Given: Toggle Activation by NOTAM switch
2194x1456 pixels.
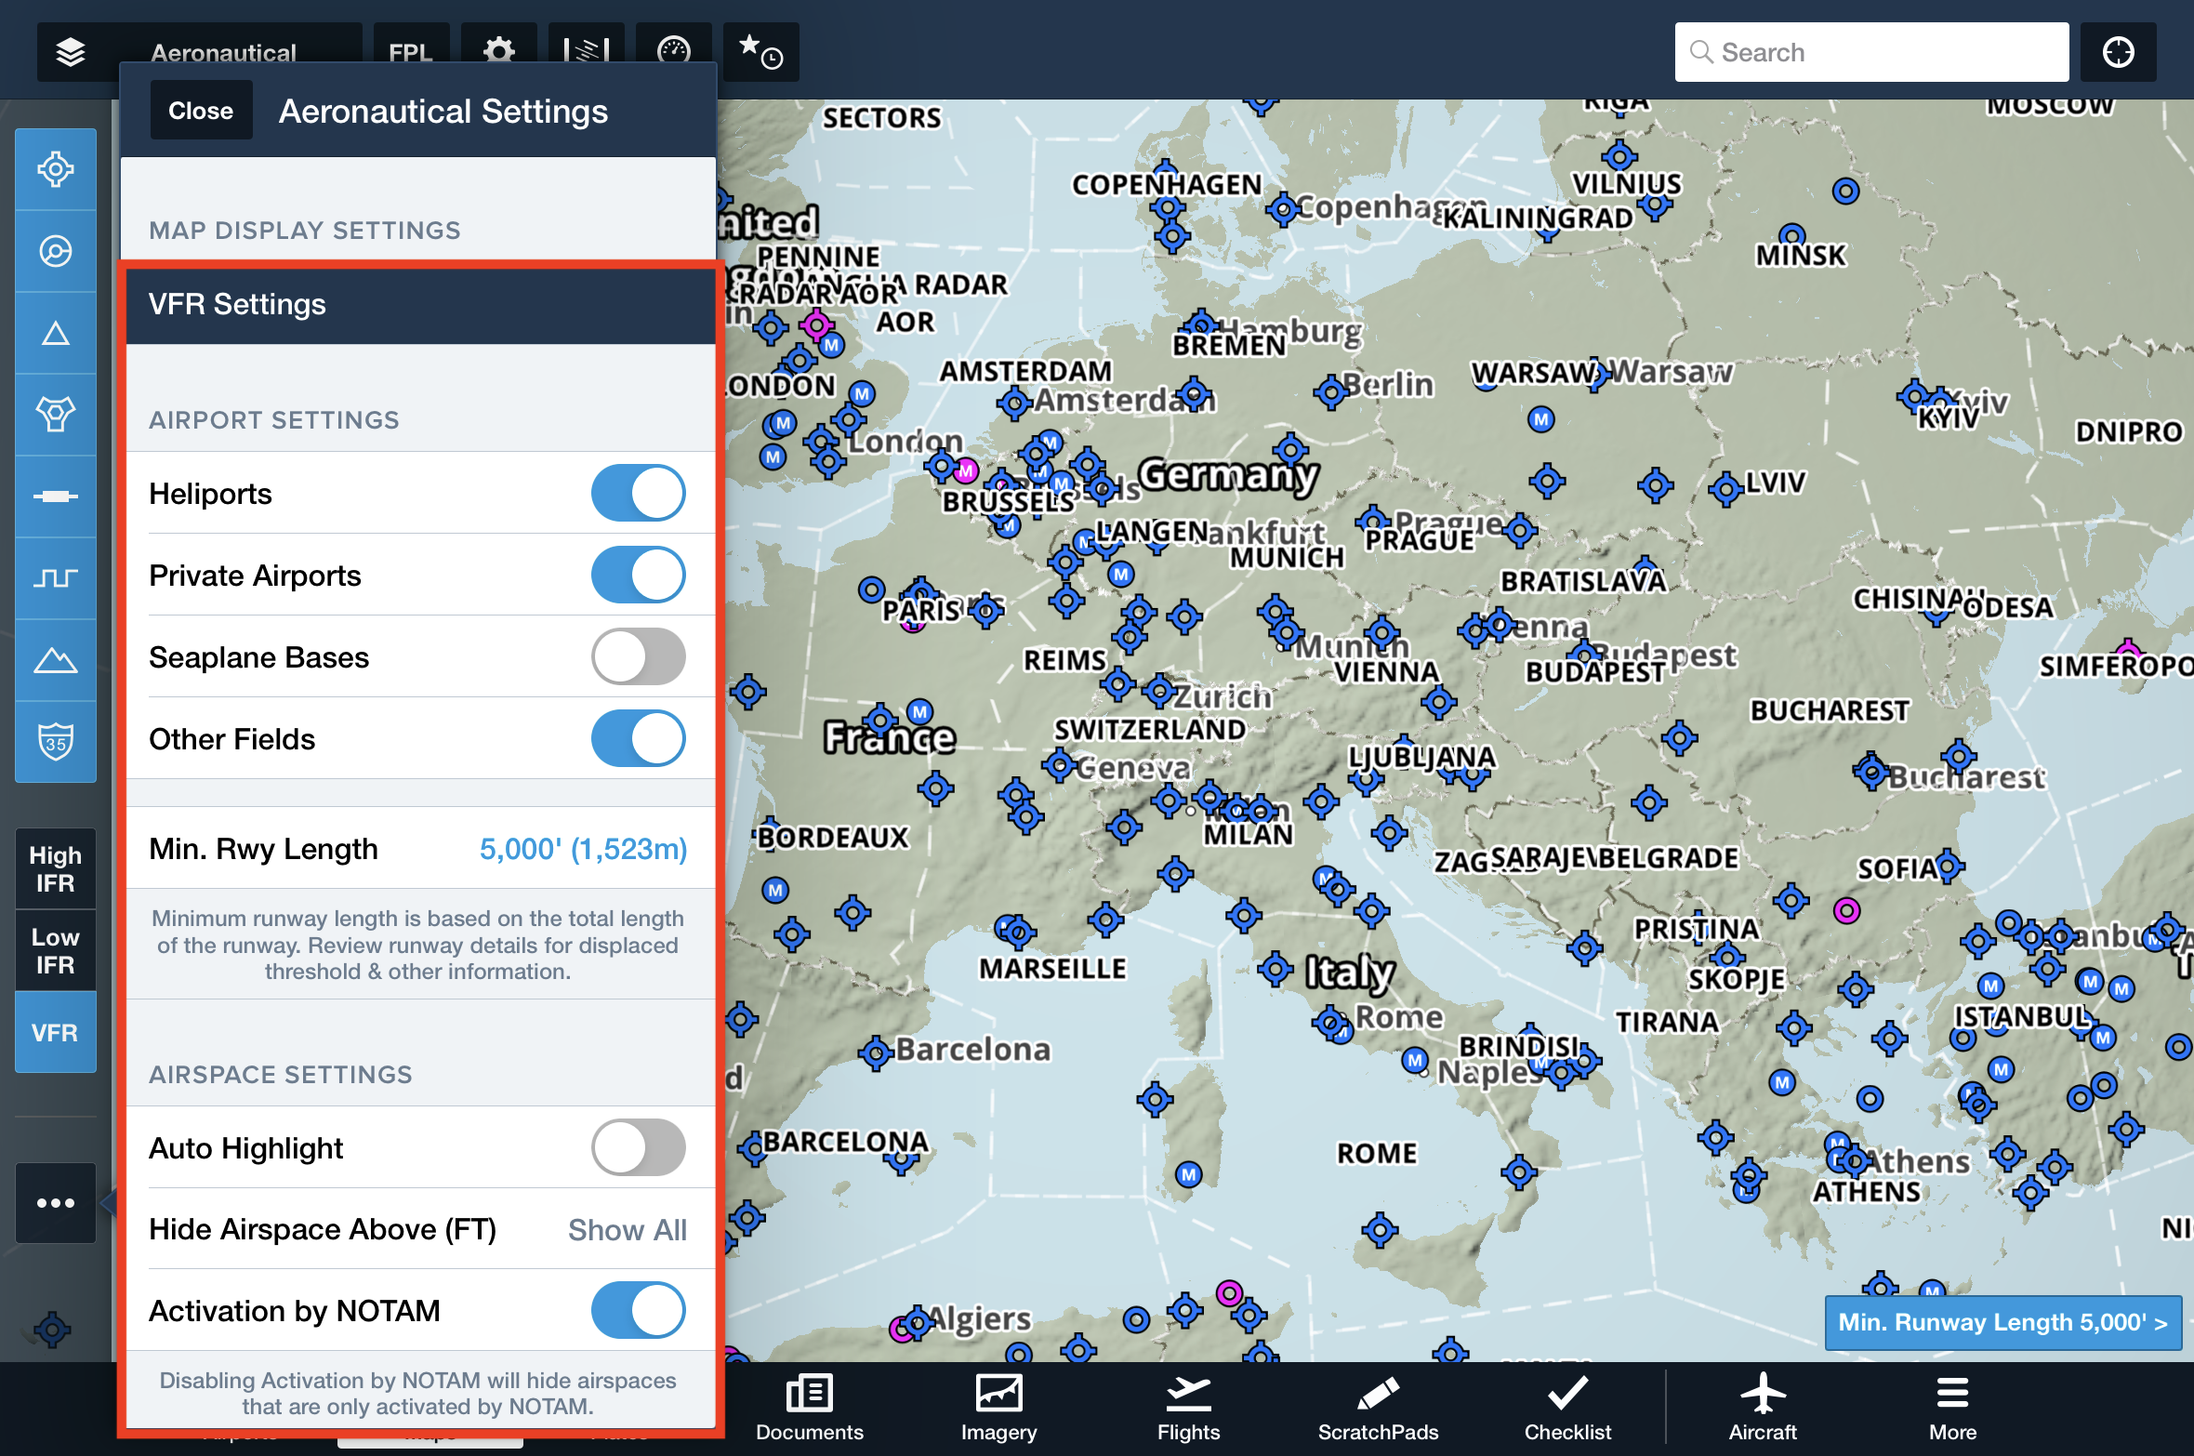Looking at the screenshot, I should click(639, 1310).
